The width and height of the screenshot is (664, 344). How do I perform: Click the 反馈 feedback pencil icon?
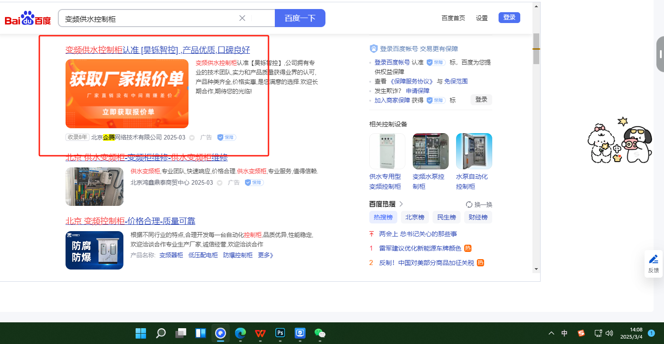click(x=654, y=260)
